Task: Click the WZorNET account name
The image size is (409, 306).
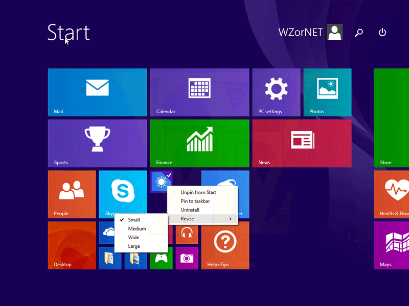Action: pyautogui.click(x=301, y=32)
